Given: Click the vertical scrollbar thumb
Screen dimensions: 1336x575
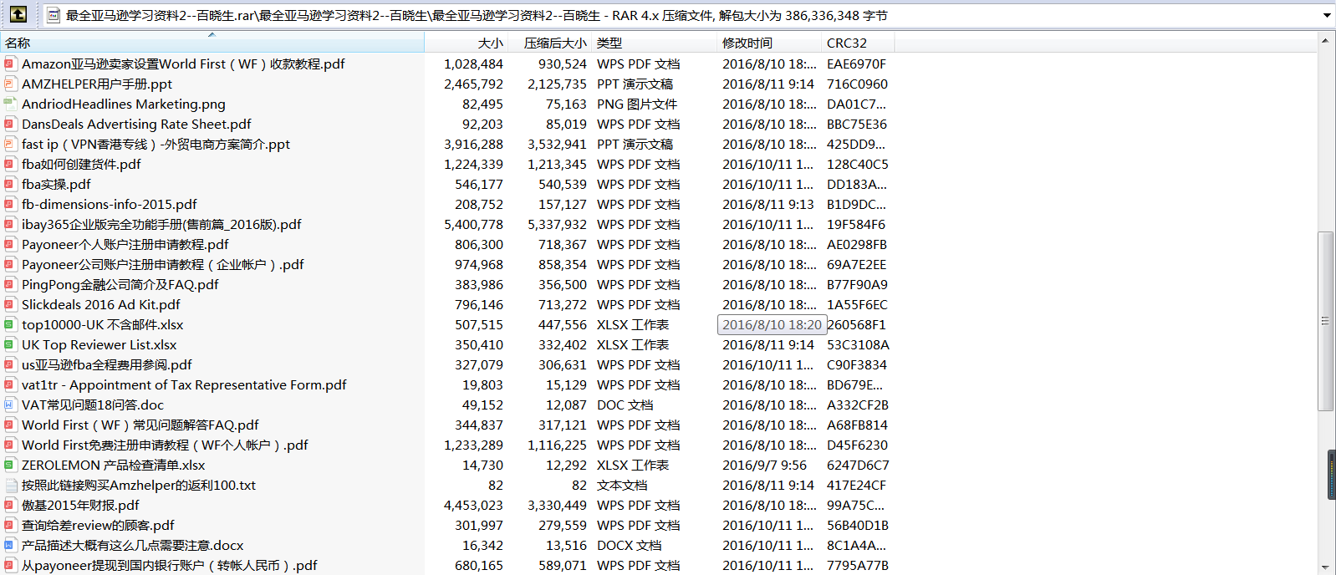Looking at the screenshot, I should pos(1325,321).
